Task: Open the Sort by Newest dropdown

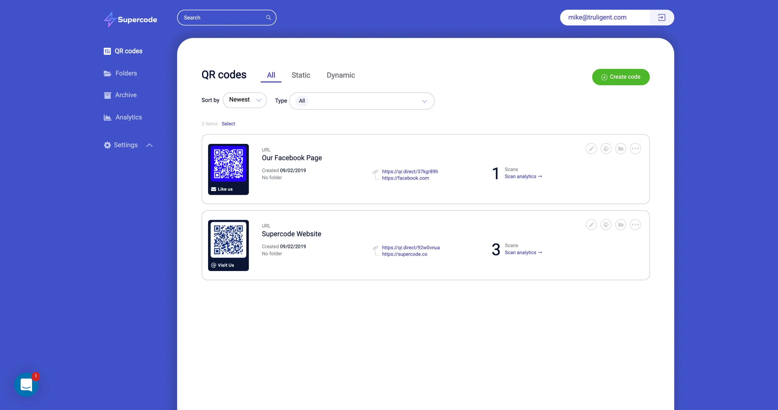Action: 245,100
